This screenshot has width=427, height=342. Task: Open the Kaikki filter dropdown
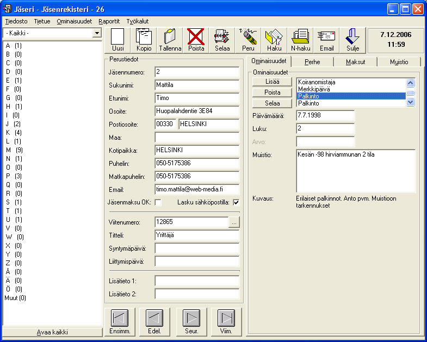pos(97,33)
